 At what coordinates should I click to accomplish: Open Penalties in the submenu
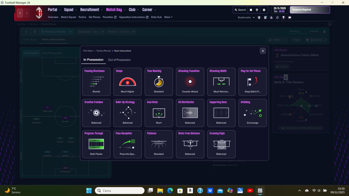coord(110,17)
